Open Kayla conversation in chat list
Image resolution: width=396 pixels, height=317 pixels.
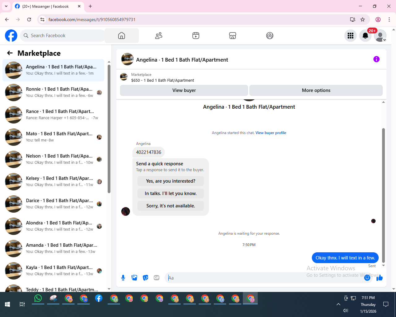coord(54,271)
